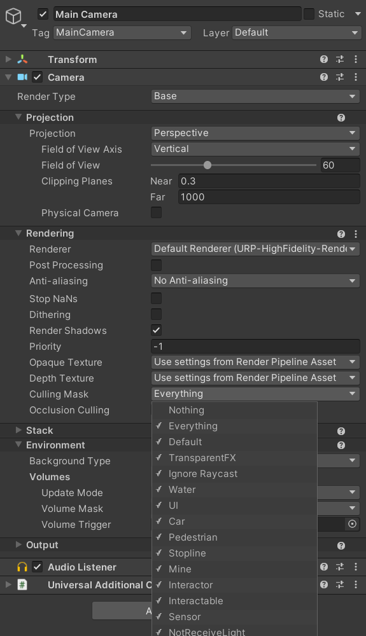
Task: Click the Volume Trigger object picker
Action: pos(352,524)
